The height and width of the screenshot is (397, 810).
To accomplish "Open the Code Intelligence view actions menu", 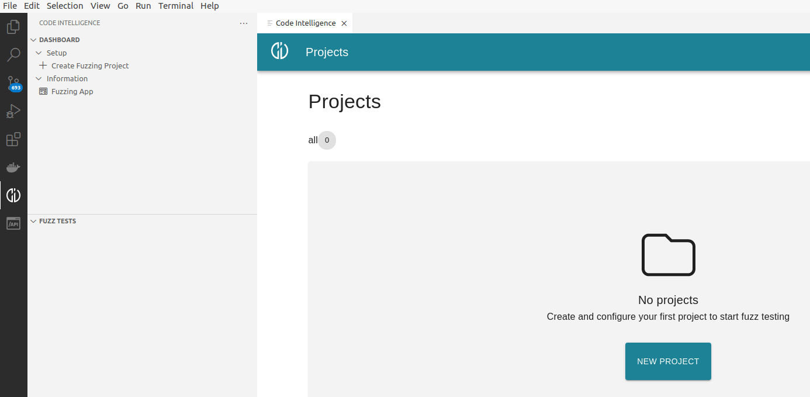I will pos(243,23).
